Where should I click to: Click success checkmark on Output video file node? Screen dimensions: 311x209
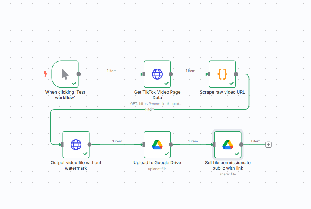[x=85, y=154]
